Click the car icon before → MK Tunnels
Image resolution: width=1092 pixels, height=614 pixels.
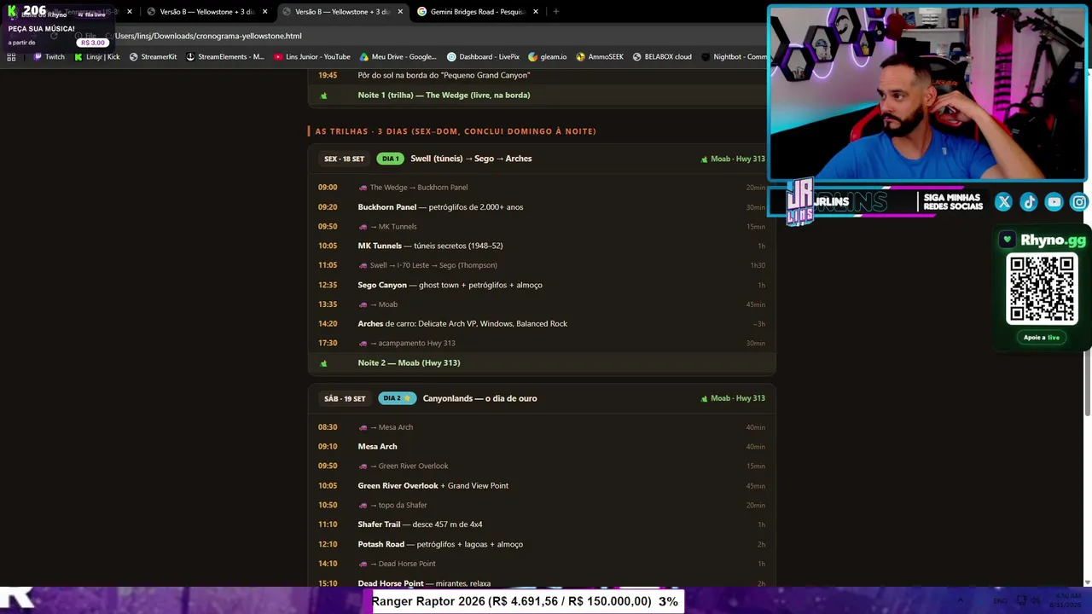coord(363,227)
